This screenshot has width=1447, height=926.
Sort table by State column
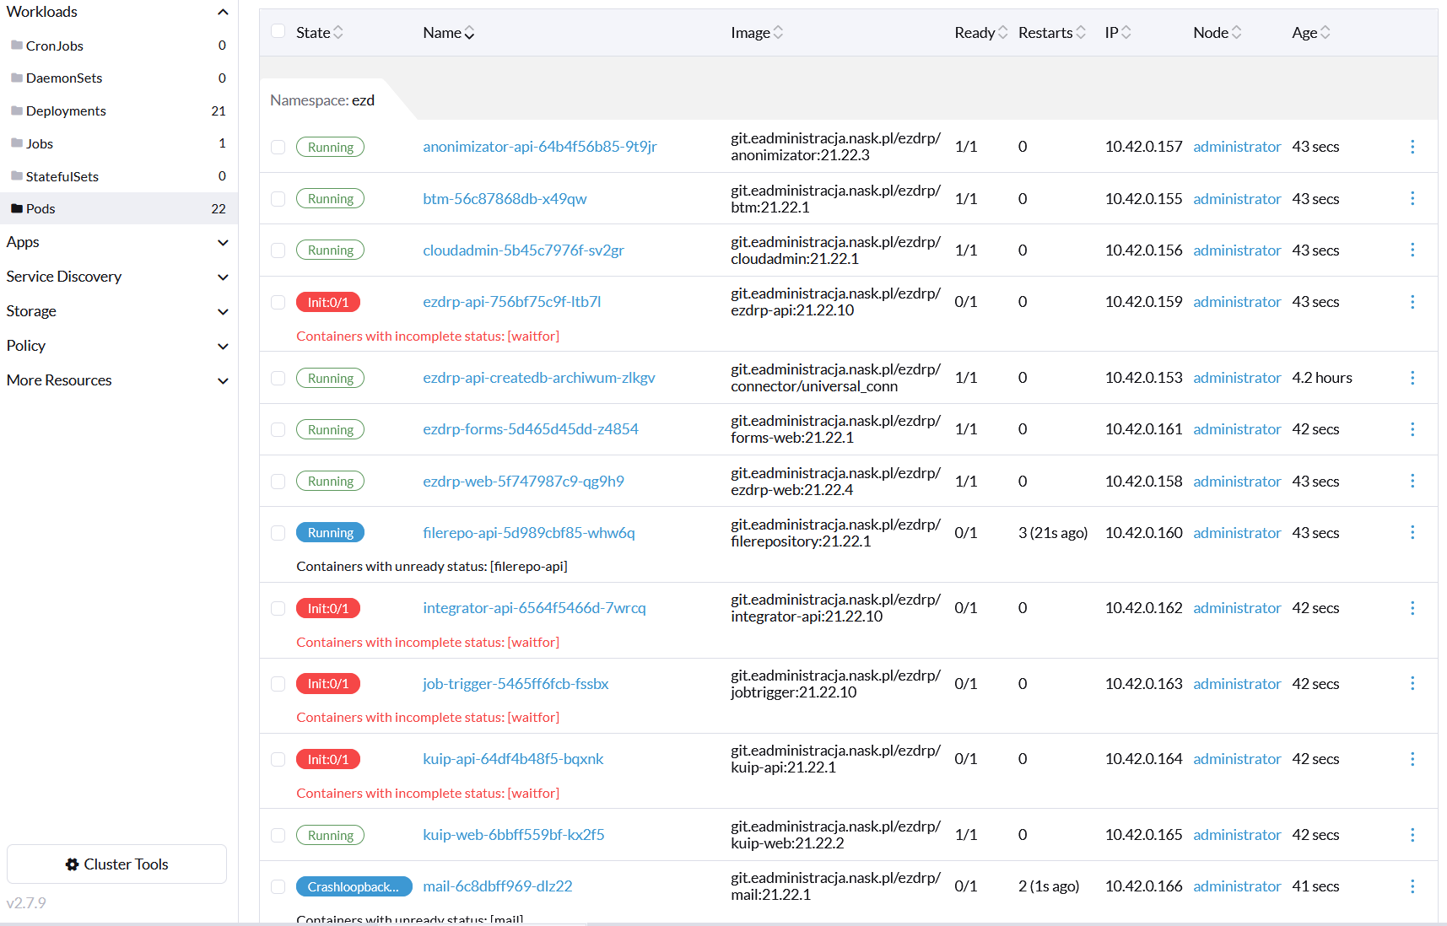pyautogui.click(x=320, y=32)
